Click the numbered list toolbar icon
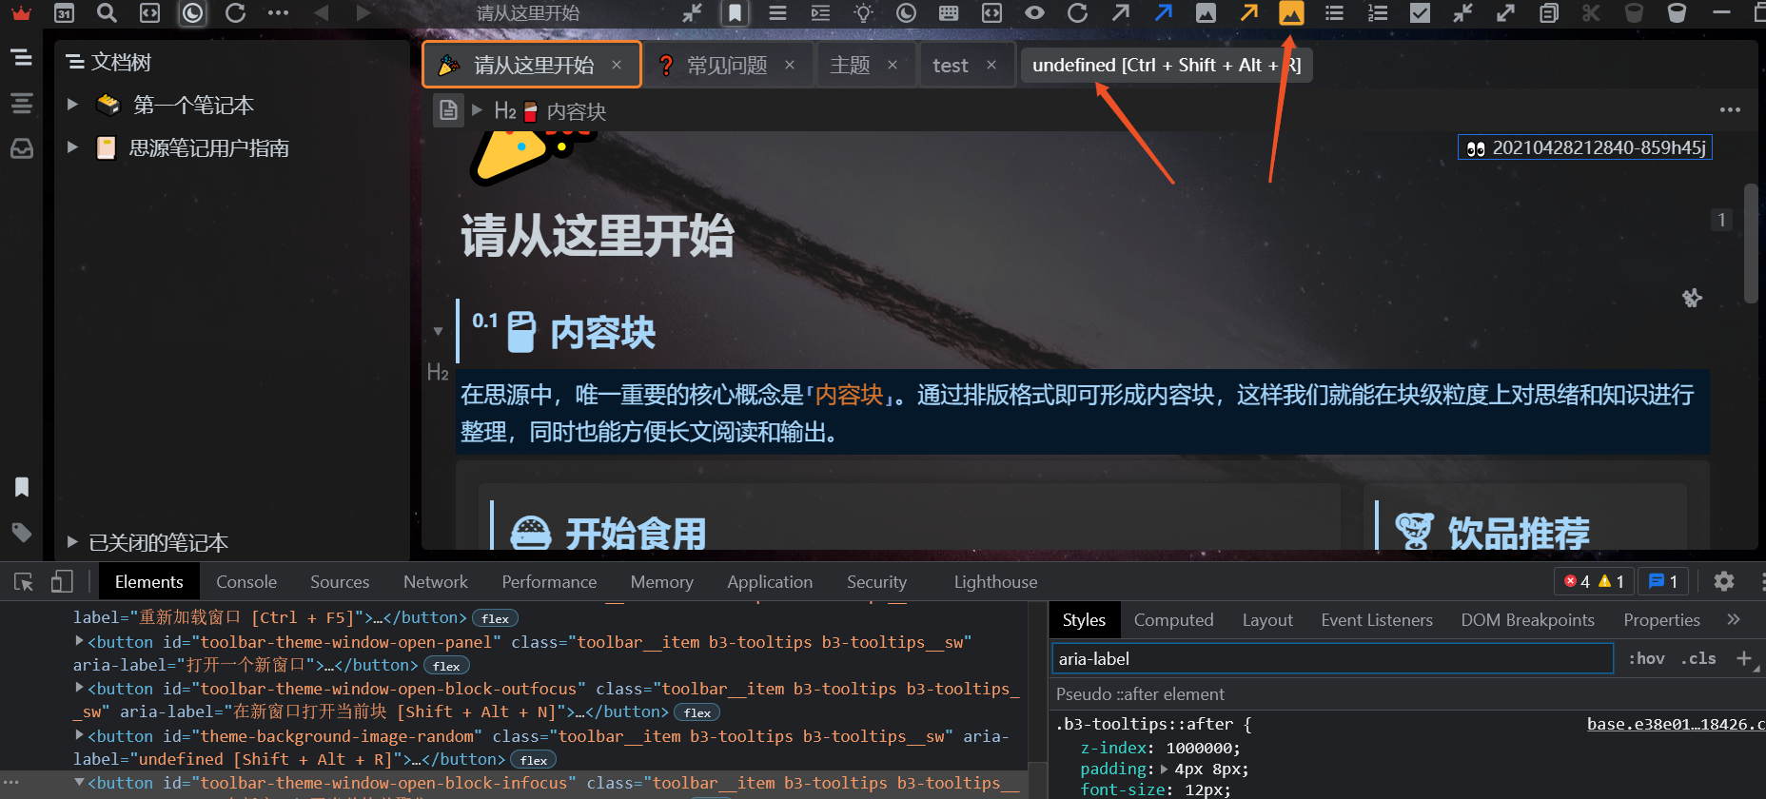Screen dimensions: 1766x799 pyautogui.click(x=1377, y=12)
